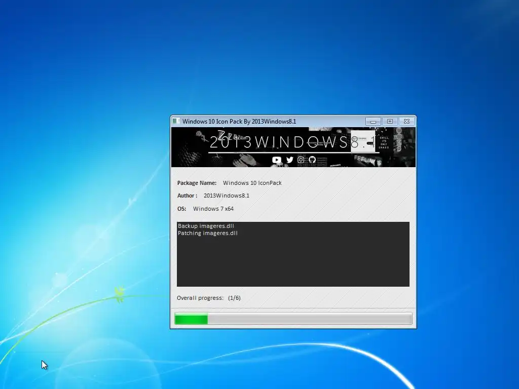Click the 'Overall progress: (1/6)' label
The image size is (519, 389).
click(208, 298)
